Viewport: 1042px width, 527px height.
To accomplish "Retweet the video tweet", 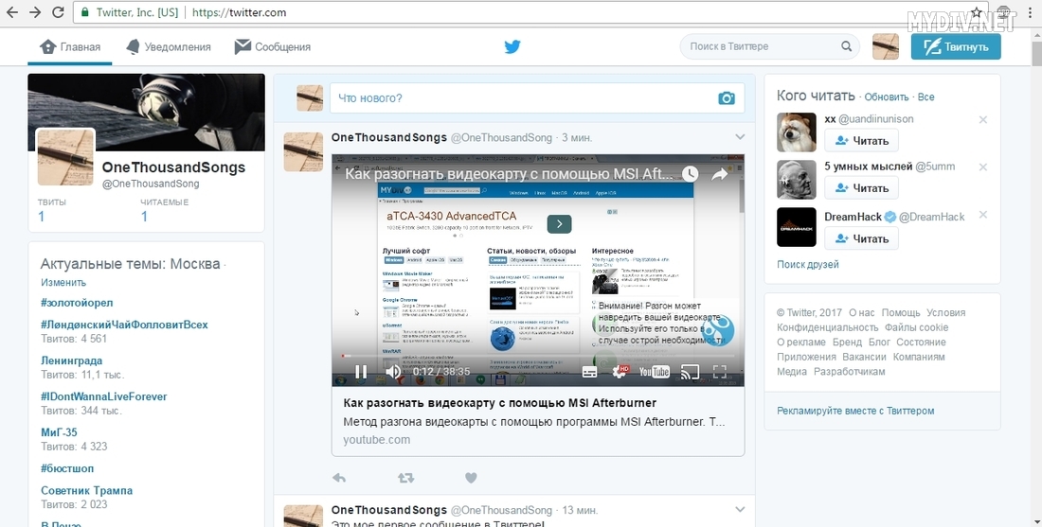I will 405,477.
